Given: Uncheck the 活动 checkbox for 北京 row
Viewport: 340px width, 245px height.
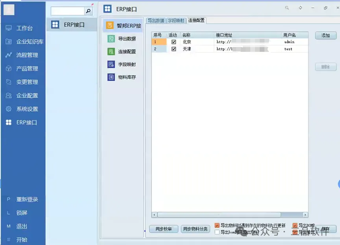Looking at the screenshot, I should [x=174, y=42].
